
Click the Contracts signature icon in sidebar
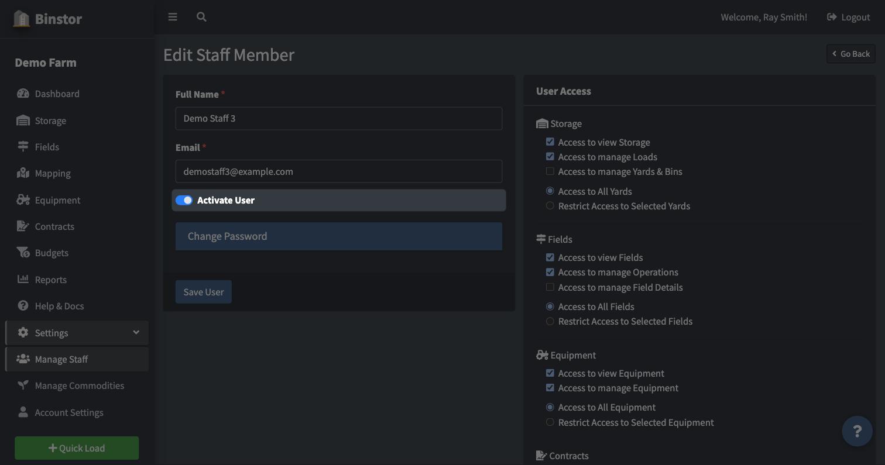[23, 226]
